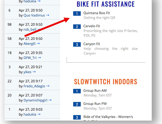162x124 pixels.
Task: Go to last post by Fredo_Adagio
Action: [48, 86]
